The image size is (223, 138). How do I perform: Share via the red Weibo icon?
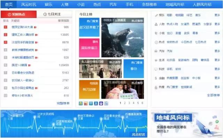pyautogui.click(x=86, y=103)
